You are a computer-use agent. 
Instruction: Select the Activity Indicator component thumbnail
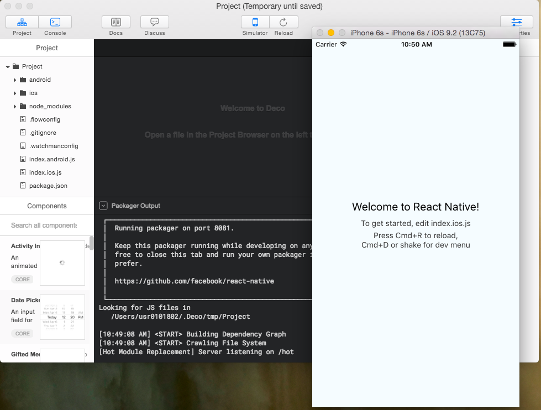tap(62, 263)
